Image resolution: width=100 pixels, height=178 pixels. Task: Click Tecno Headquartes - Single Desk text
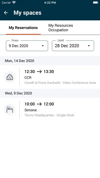pos(49,115)
